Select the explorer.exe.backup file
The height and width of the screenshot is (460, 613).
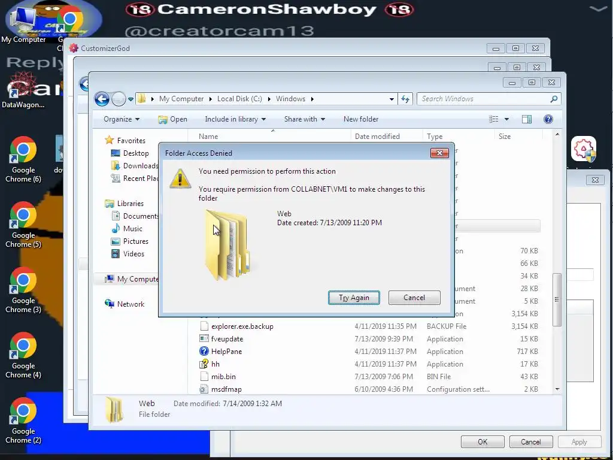coord(242,326)
